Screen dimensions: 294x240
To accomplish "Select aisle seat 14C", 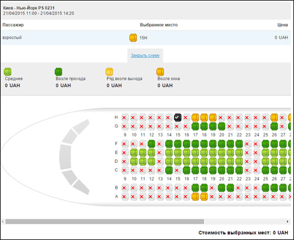I will tap(169, 170).
